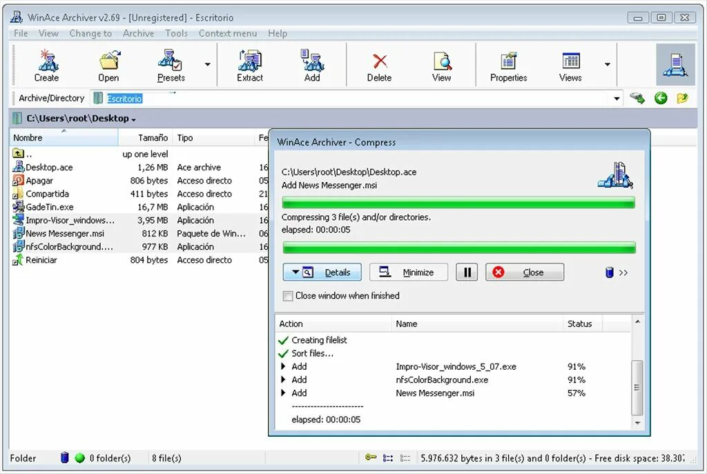Click the greyed list icon in status bar
Screen dimensions: 707x474
(x=405, y=457)
